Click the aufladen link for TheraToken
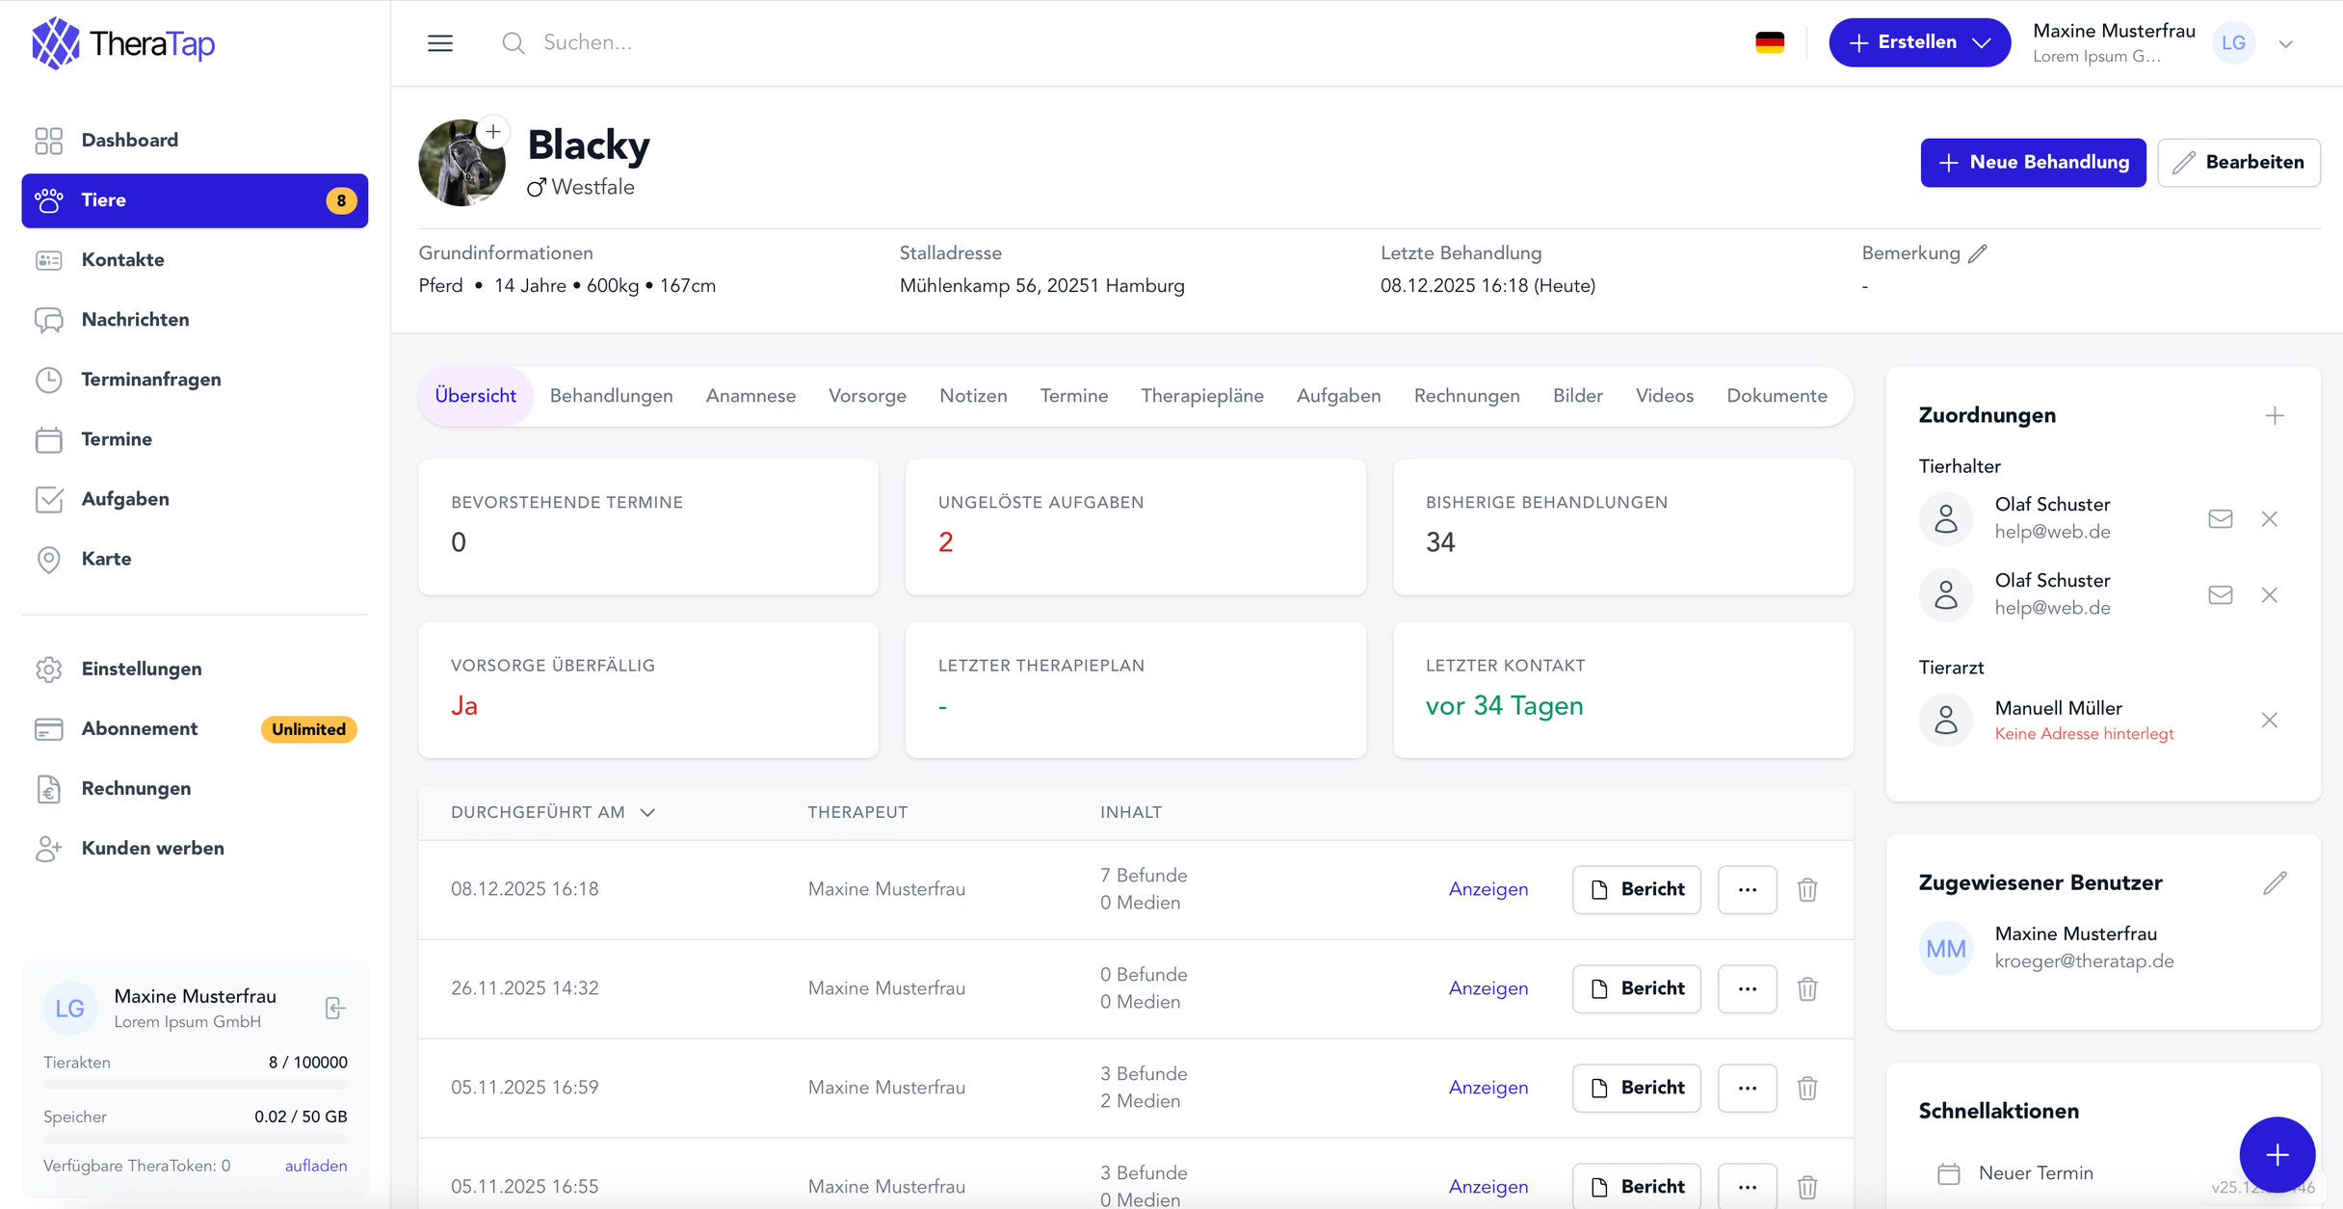 (x=316, y=1165)
